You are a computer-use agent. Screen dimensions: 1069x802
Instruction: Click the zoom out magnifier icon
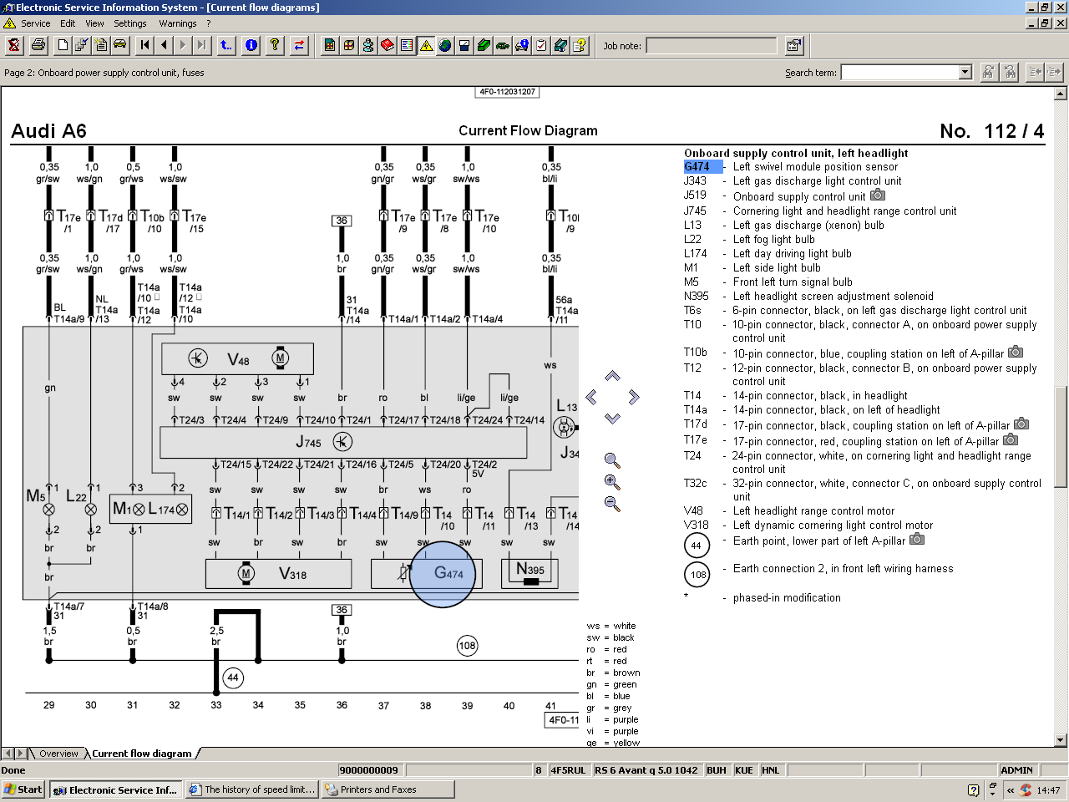click(612, 504)
